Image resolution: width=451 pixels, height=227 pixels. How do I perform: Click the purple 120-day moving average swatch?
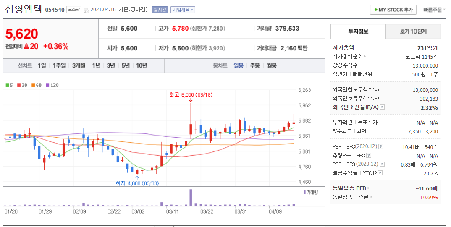point(47,85)
